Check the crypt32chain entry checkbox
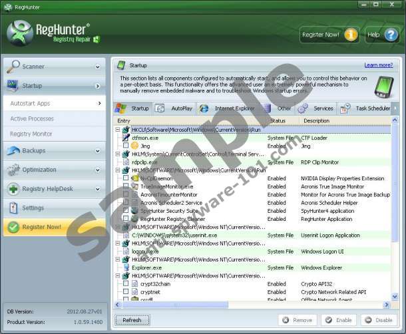Screen dimensions: 406x334 [126, 283]
